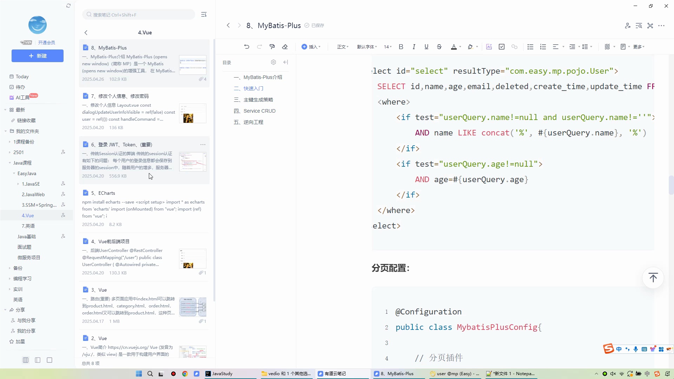The height and width of the screenshot is (379, 674).
Task: Open search within note icon
Action: click(x=639, y=26)
